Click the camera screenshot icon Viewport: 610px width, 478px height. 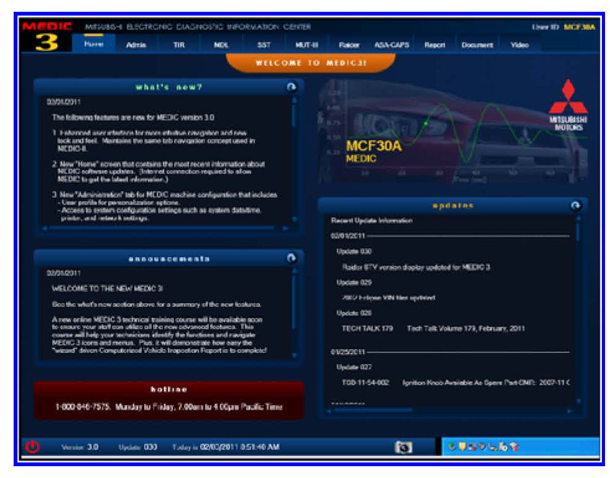[x=404, y=447]
